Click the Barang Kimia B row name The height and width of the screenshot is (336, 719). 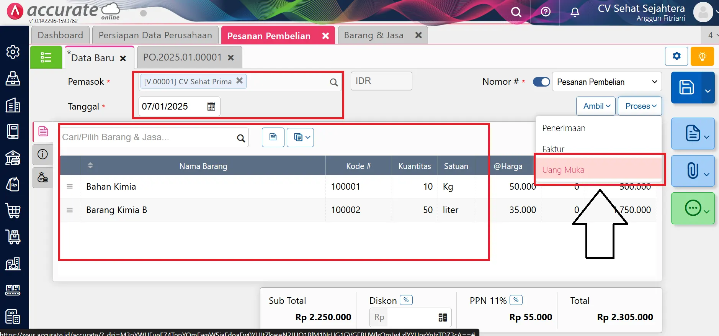116,210
